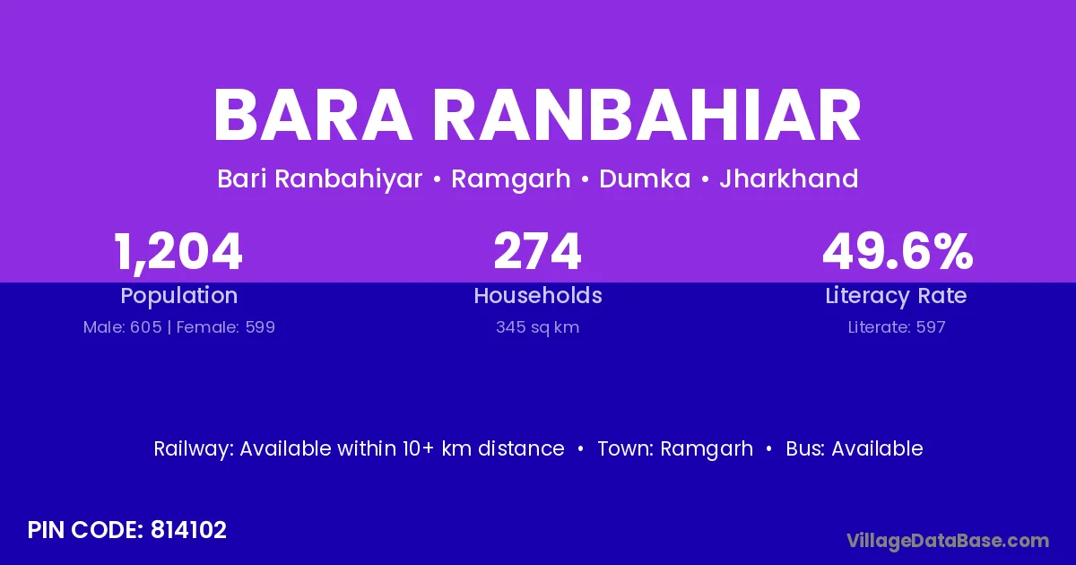This screenshot has height=565, width=1076.
Task: Click the Male: 605 text
Action: coord(122,327)
